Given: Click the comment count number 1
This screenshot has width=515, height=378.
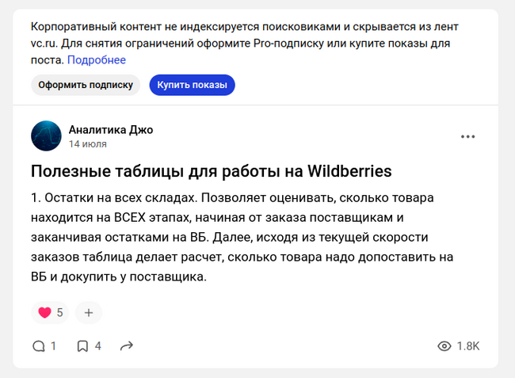Looking at the screenshot, I should (x=54, y=346).
